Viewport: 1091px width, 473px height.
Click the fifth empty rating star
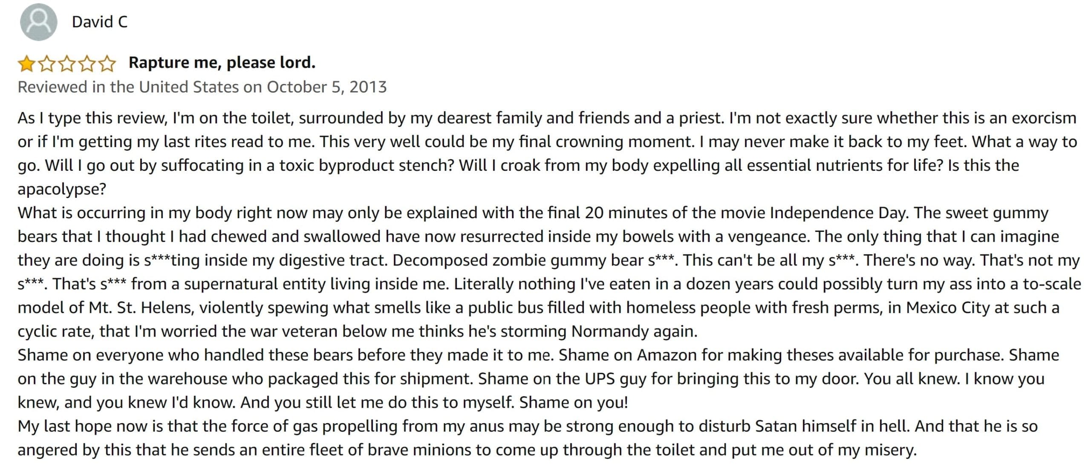tap(107, 64)
